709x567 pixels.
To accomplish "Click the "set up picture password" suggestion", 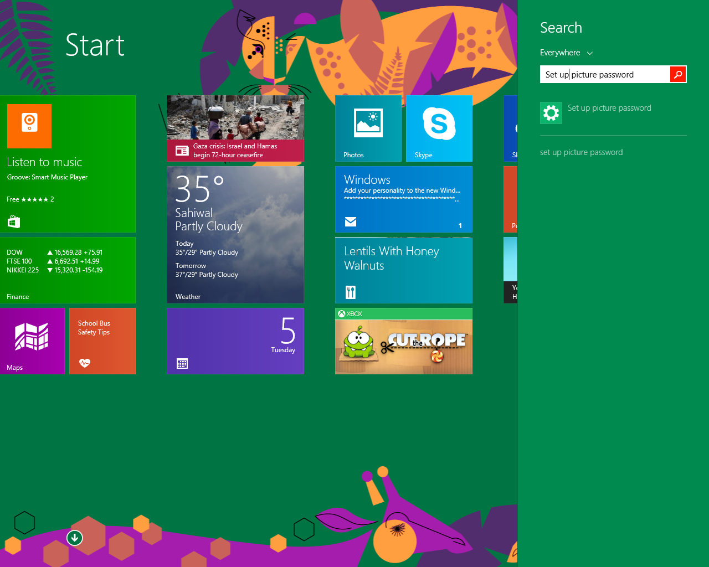I will click(581, 152).
